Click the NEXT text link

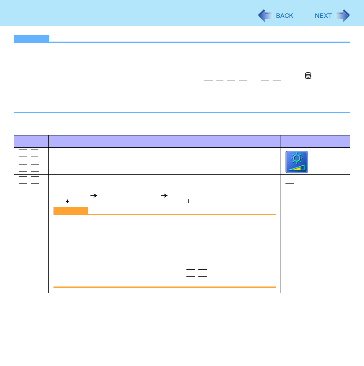tap(323, 16)
